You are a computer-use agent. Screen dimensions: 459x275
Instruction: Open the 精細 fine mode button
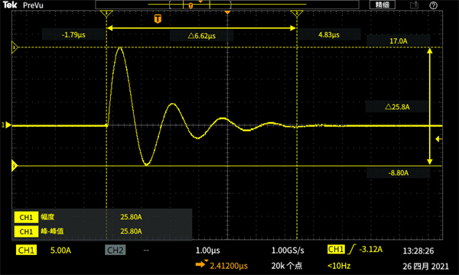tap(382, 5)
